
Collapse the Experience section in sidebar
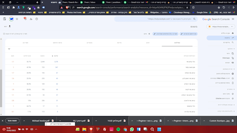[x=234, y=69]
